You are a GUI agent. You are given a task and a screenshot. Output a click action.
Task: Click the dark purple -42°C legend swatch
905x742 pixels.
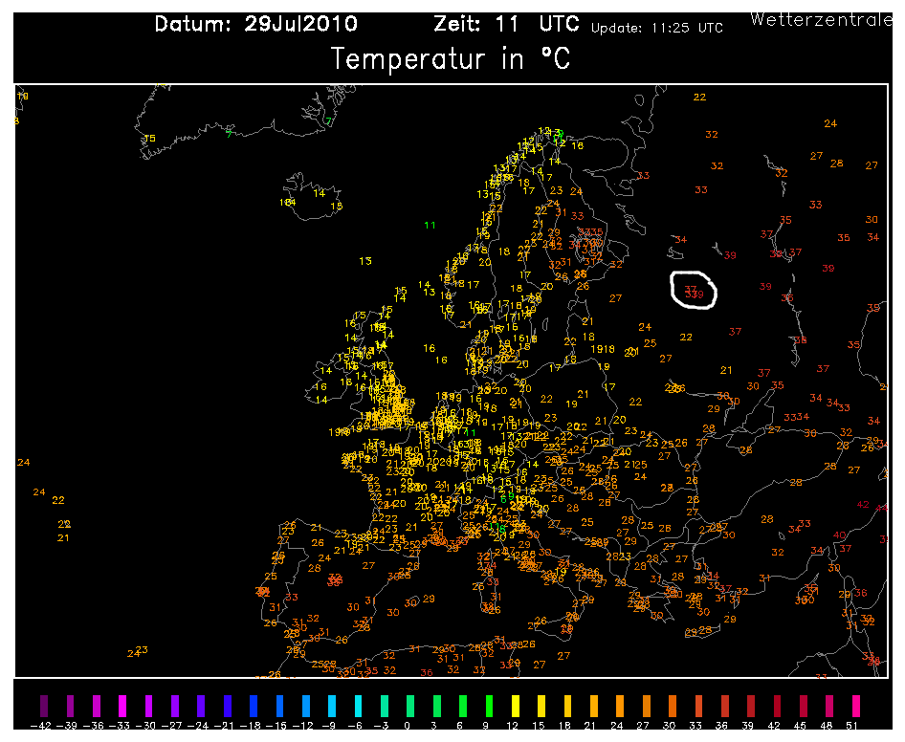pos(44,707)
